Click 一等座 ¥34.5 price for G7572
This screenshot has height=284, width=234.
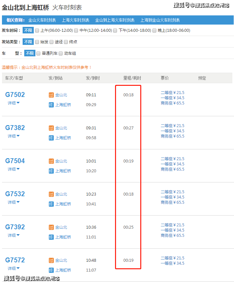tap(172, 263)
